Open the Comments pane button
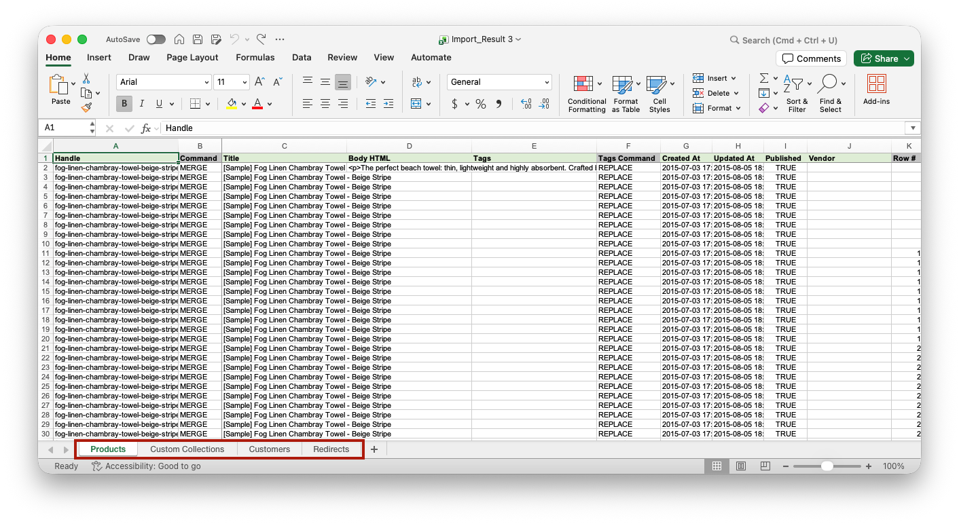 (811, 58)
